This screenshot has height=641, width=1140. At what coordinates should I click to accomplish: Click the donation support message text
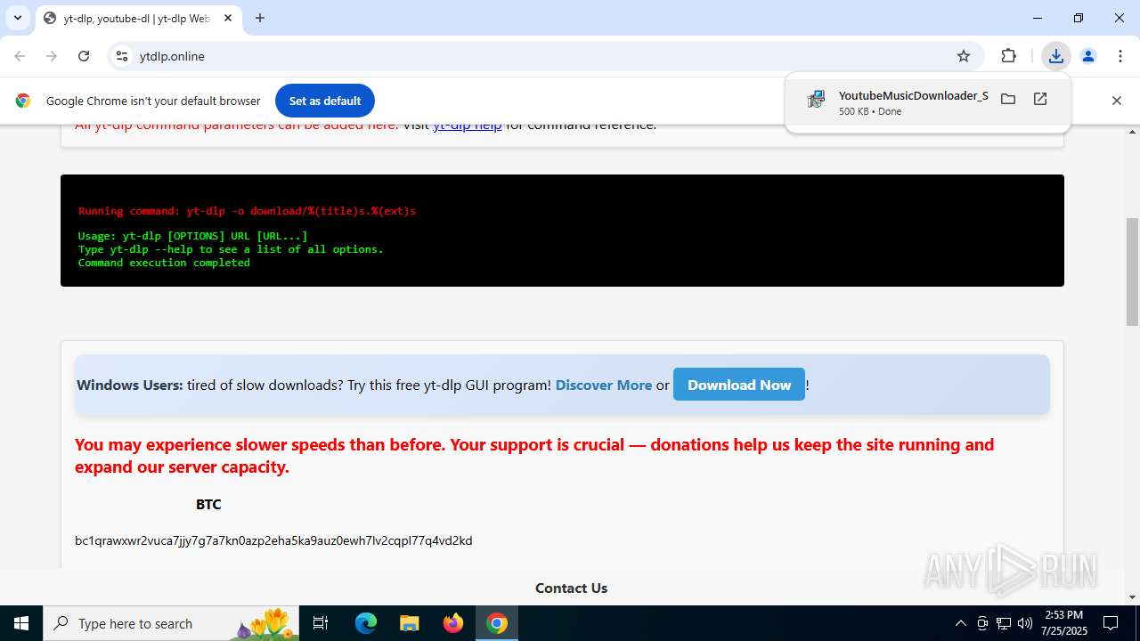534,456
